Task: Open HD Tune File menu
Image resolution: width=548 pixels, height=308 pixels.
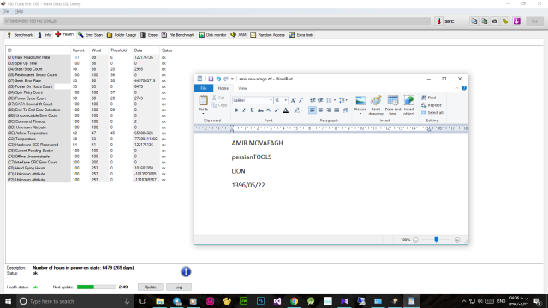Action: [x=6, y=11]
